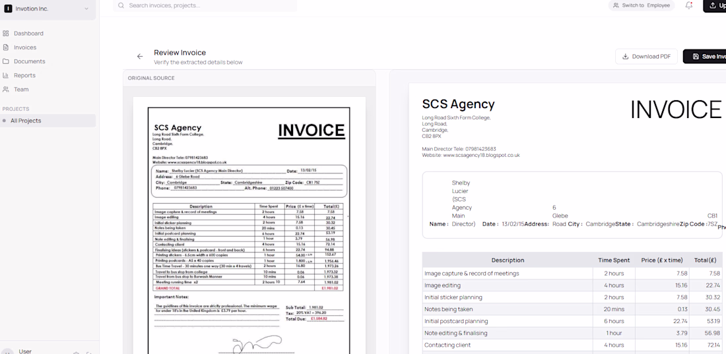The image size is (726, 354).
Task: Click the switch-user icon beside Switch to
Action: click(x=616, y=5)
